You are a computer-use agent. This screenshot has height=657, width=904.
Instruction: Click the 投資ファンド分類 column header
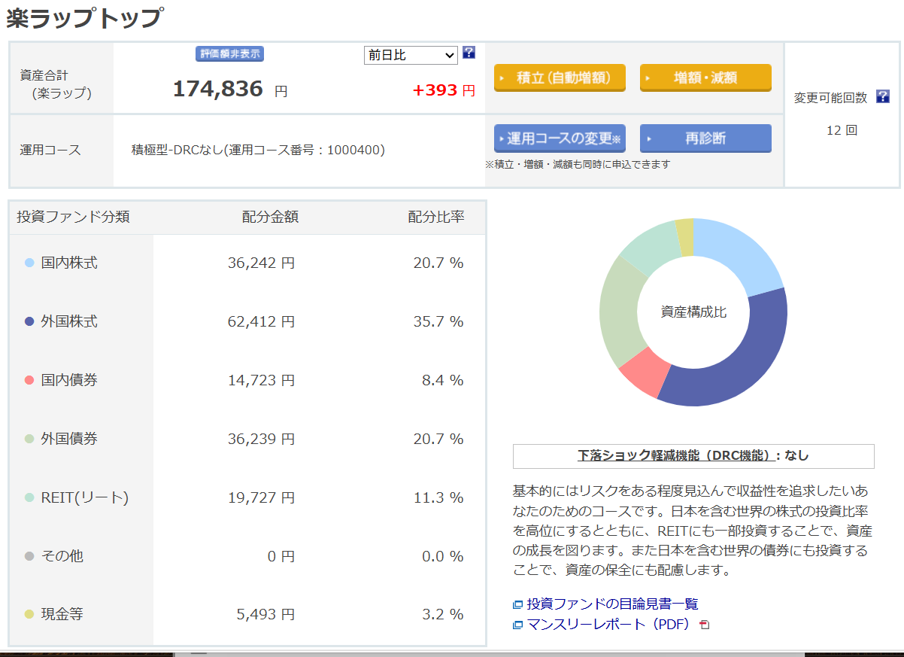coord(73,217)
